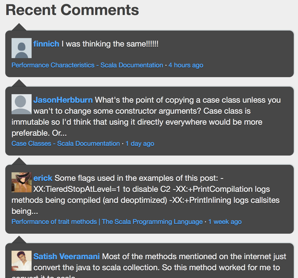Open Performance Characteristics - Scala Documentation link

pos(87,65)
